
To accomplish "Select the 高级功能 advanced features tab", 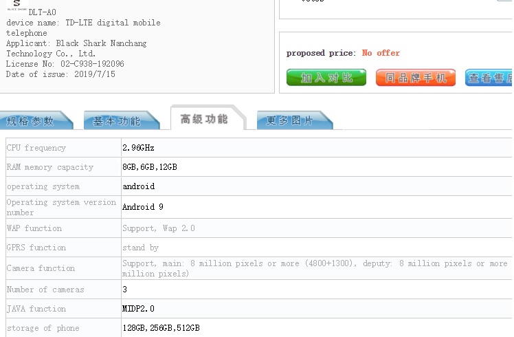I will 208,118.
